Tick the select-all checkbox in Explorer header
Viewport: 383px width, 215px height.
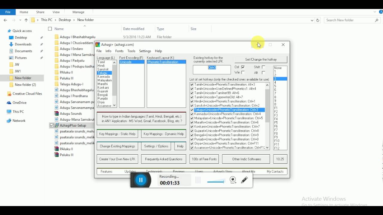pos(50,29)
